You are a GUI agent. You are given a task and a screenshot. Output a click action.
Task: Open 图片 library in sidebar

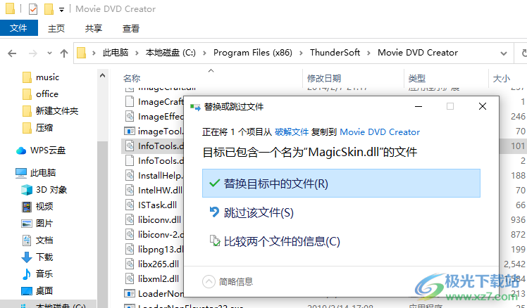[44, 223]
